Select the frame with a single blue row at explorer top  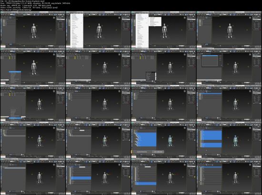pyautogui.click(x=229, y=103)
